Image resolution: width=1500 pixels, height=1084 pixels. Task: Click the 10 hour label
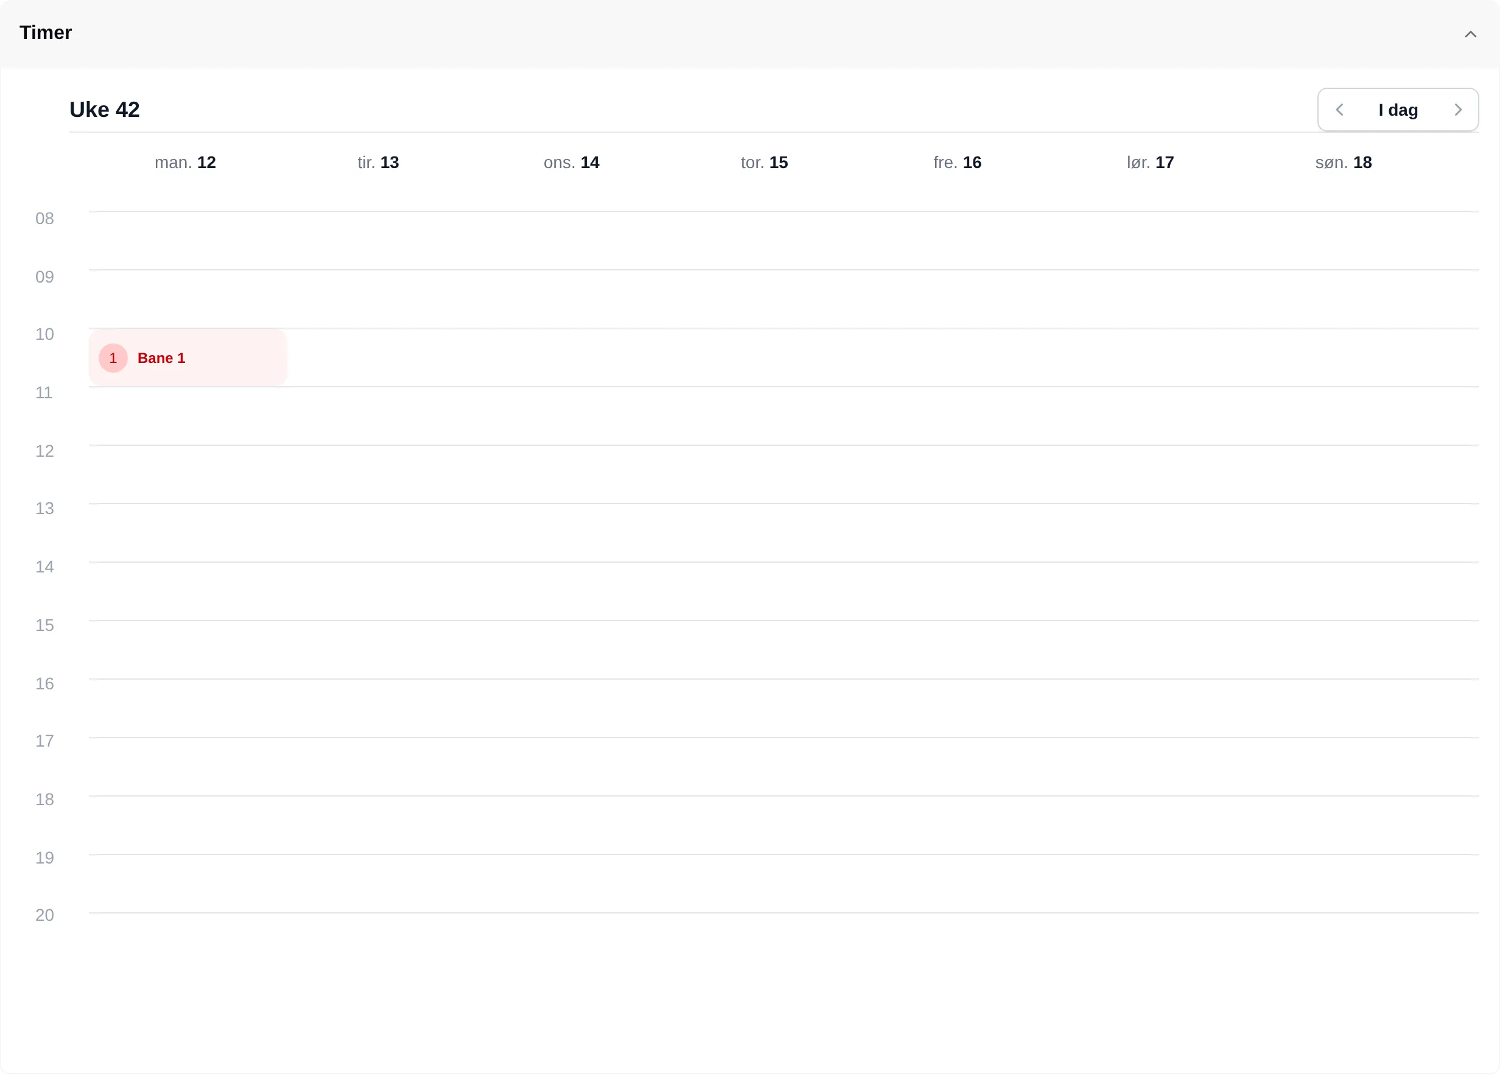point(44,335)
